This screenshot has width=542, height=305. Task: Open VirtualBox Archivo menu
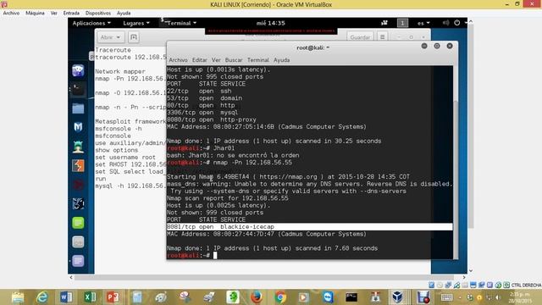tap(11, 13)
